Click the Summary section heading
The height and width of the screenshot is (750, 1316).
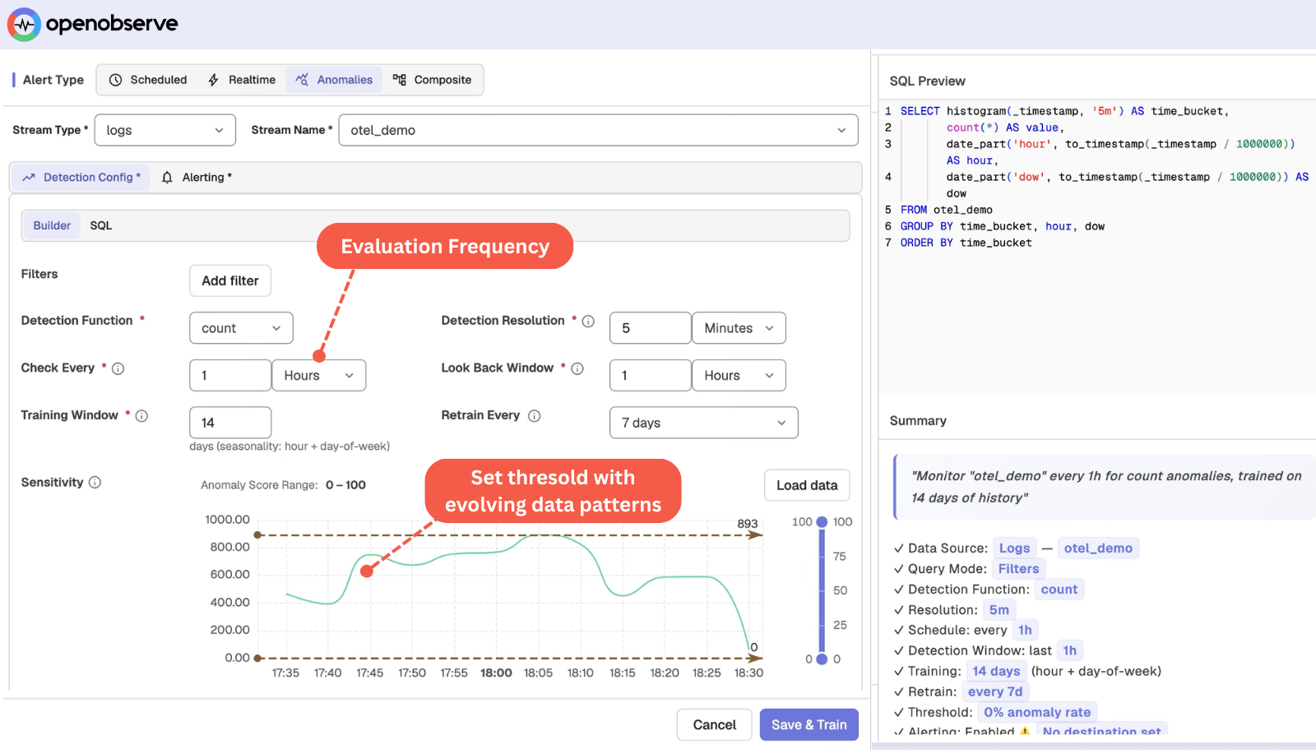(918, 421)
